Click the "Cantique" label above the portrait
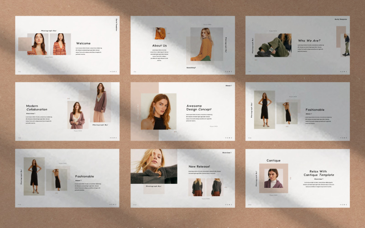The image size is (365, 228). 274,161
